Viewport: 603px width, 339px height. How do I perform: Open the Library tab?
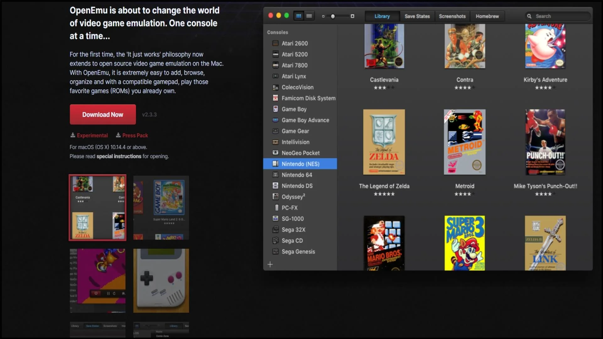382,16
